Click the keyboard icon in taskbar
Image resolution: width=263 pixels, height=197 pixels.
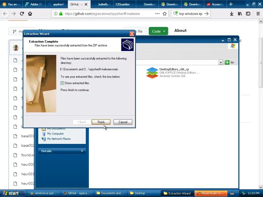pos(232,193)
